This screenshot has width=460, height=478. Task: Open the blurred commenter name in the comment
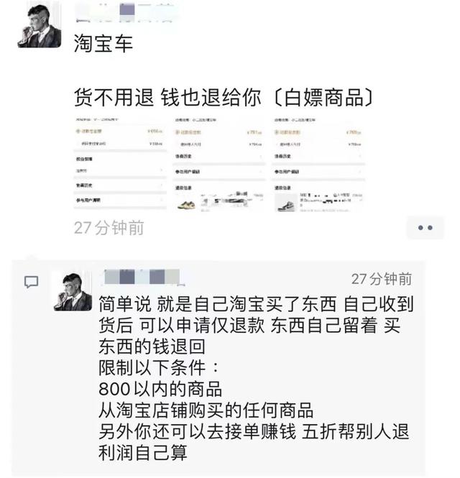142,277
